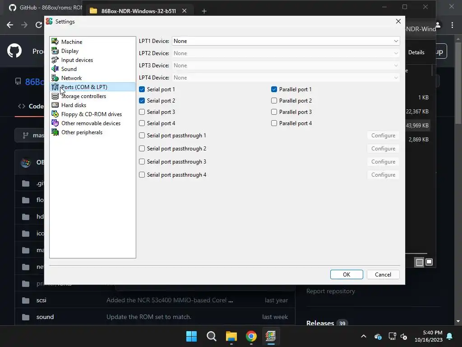The width and height of the screenshot is (462, 347).
Task: Open File Explorer from taskbar
Action: pyautogui.click(x=231, y=336)
